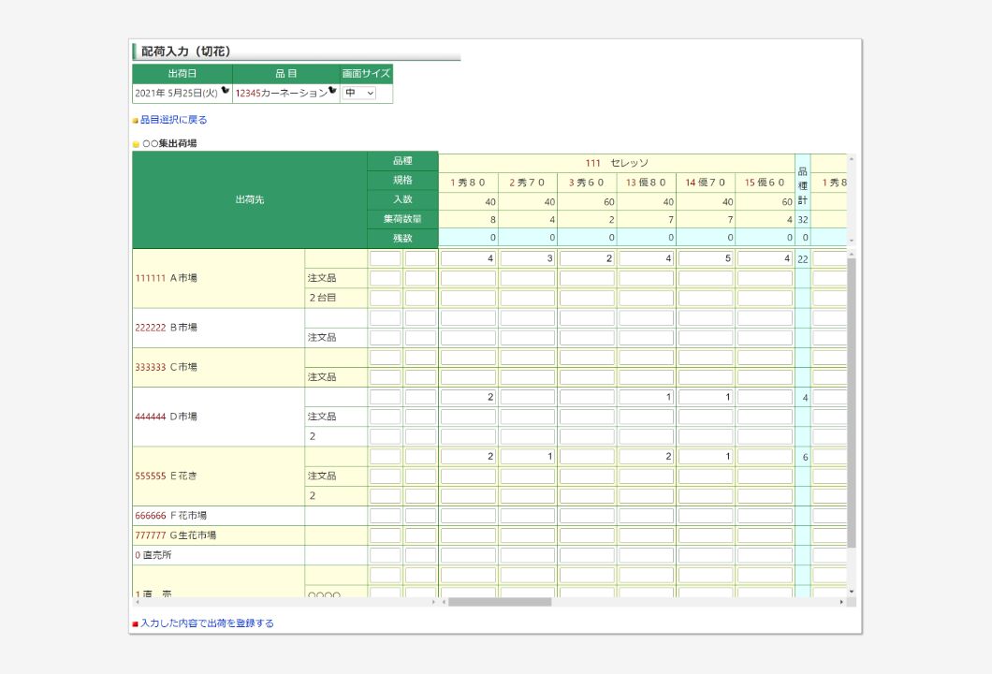Open the 画面サイズ dropdown showing 中
Viewport: 992px width, 674px height.
(359, 93)
